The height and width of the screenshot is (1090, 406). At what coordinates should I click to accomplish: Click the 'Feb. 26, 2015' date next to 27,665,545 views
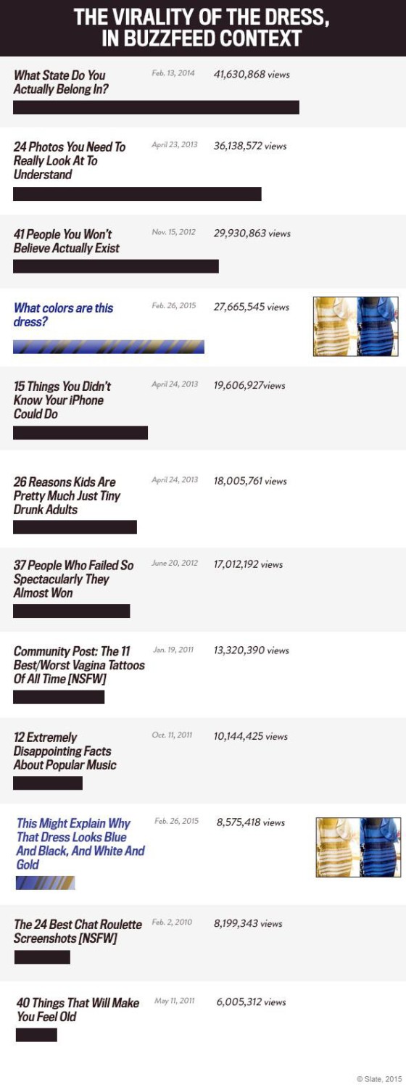[x=174, y=306]
